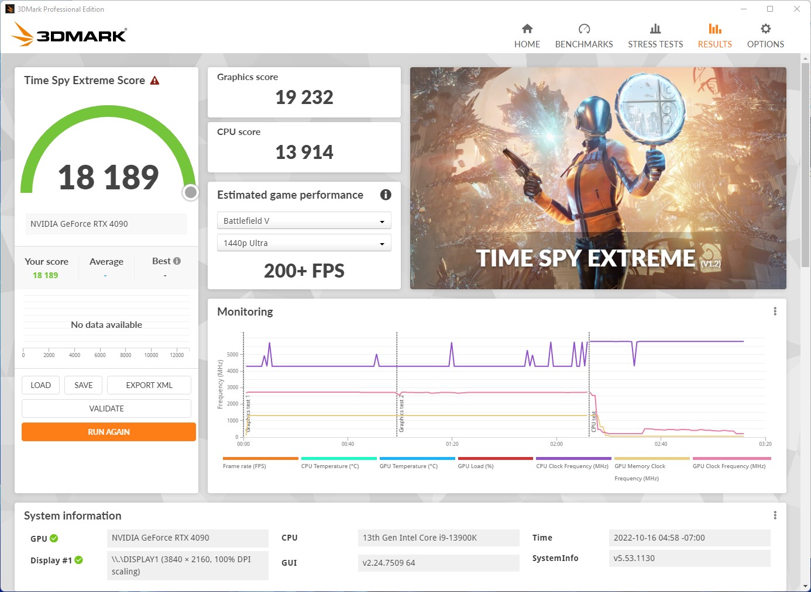Click the large 18 189 score
811x592 pixels.
coord(108,177)
